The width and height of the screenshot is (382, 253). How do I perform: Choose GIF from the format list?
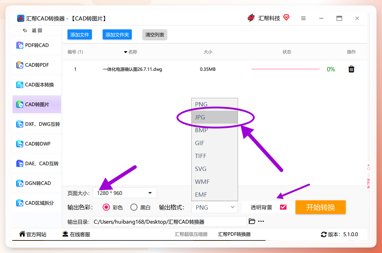click(x=215, y=143)
